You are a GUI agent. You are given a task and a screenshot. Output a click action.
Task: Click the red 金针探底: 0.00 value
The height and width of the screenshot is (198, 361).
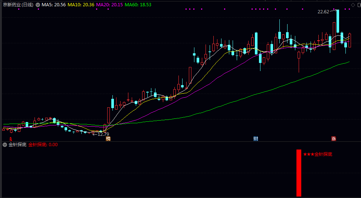pos(43,145)
